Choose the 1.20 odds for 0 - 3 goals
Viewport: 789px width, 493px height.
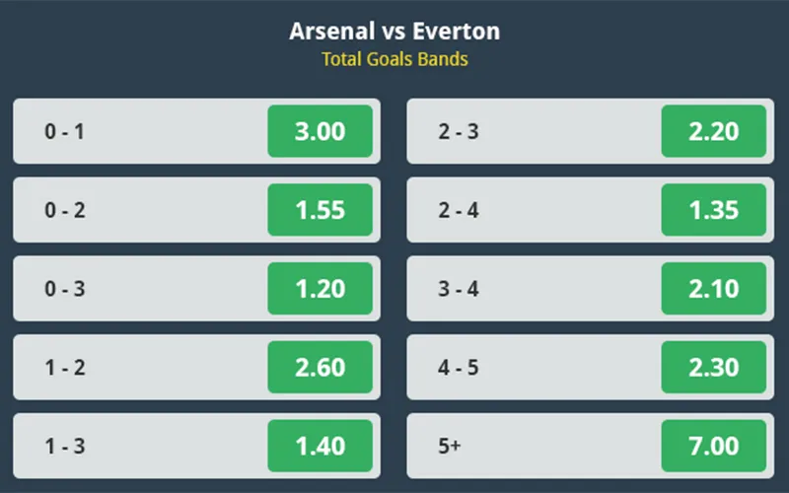[320, 289]
